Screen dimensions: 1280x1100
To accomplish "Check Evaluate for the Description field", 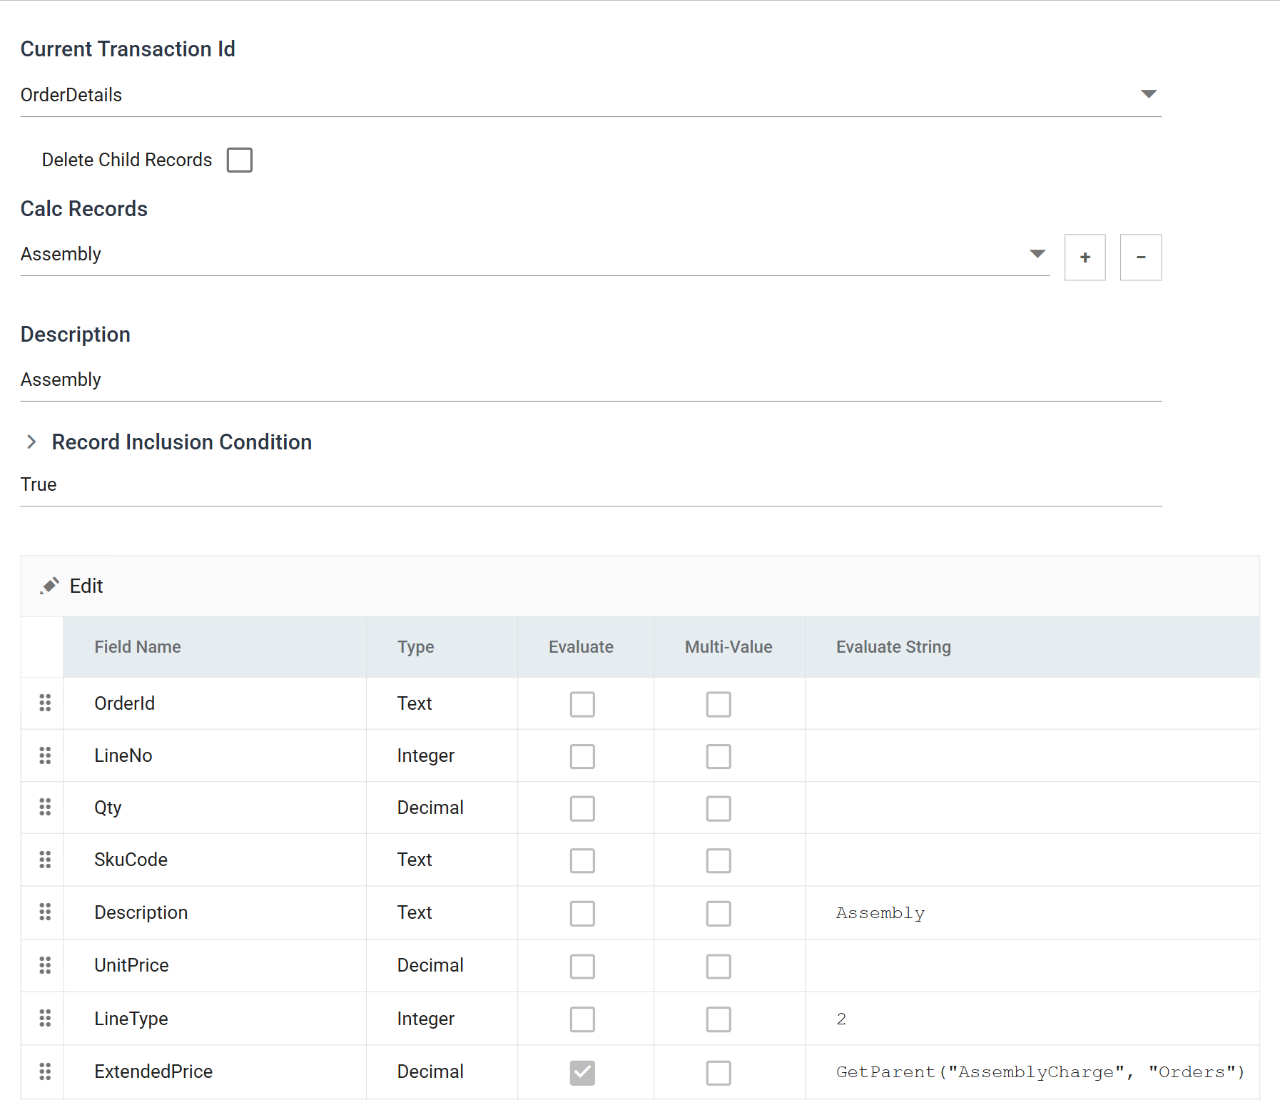I will point(582,913).
